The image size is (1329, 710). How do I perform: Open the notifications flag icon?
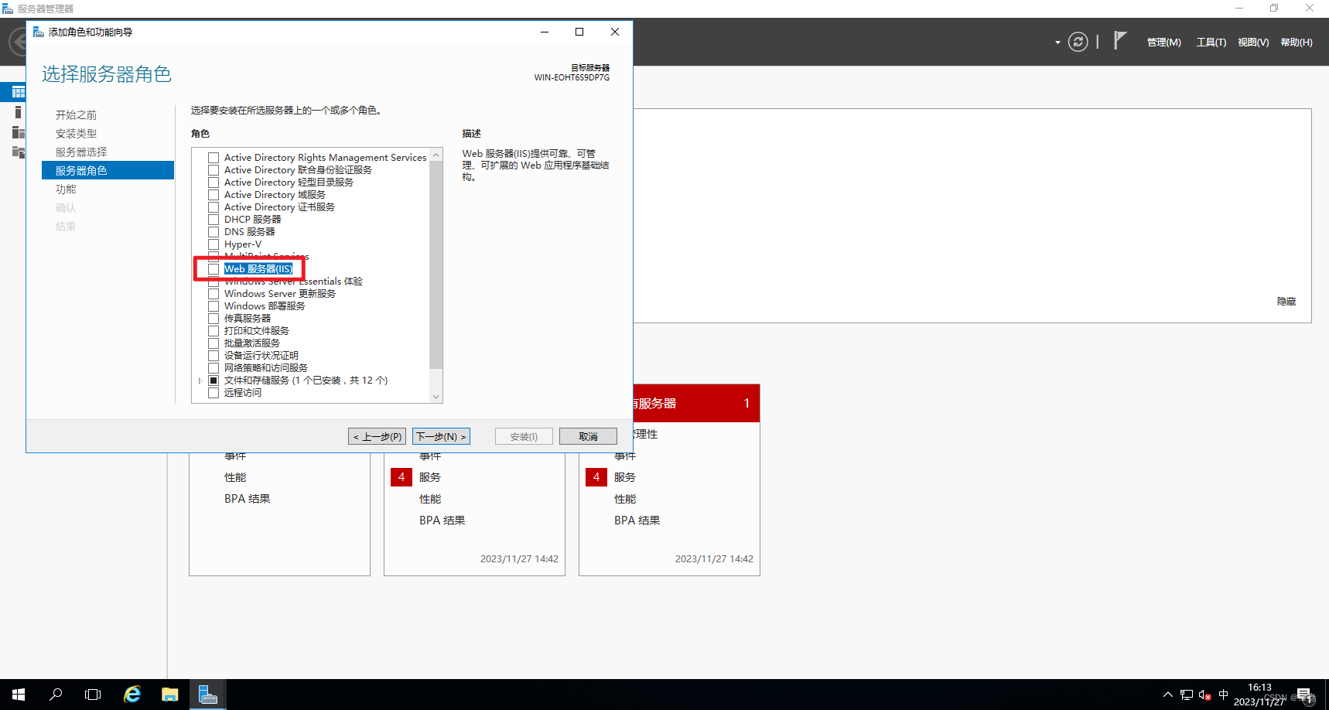click(x=1119, y=40)
